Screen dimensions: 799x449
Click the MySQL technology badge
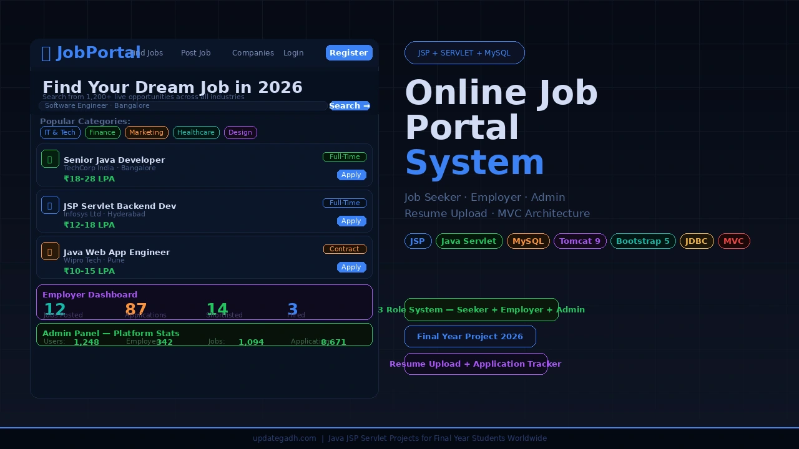pos(528,241)
